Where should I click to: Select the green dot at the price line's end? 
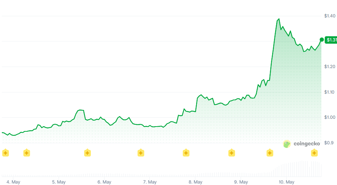click(x=321, y=40)
